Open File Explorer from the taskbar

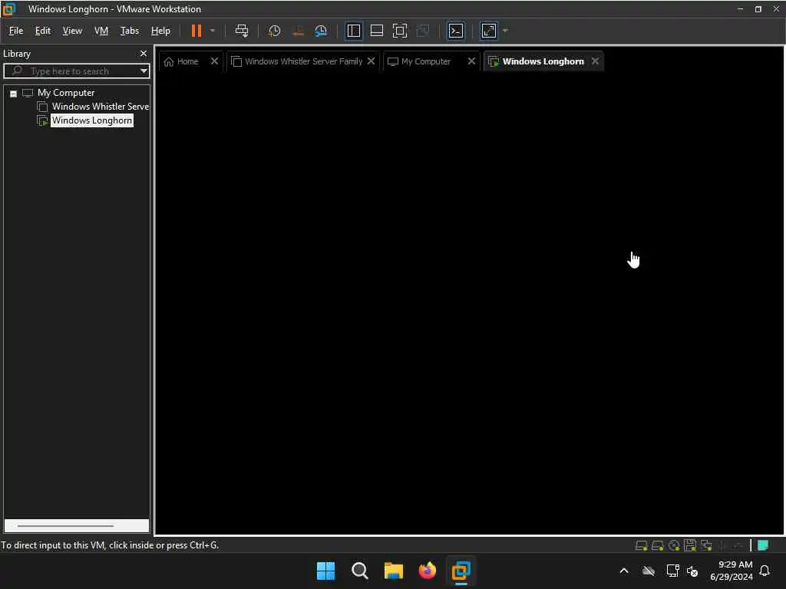point(394,571)
